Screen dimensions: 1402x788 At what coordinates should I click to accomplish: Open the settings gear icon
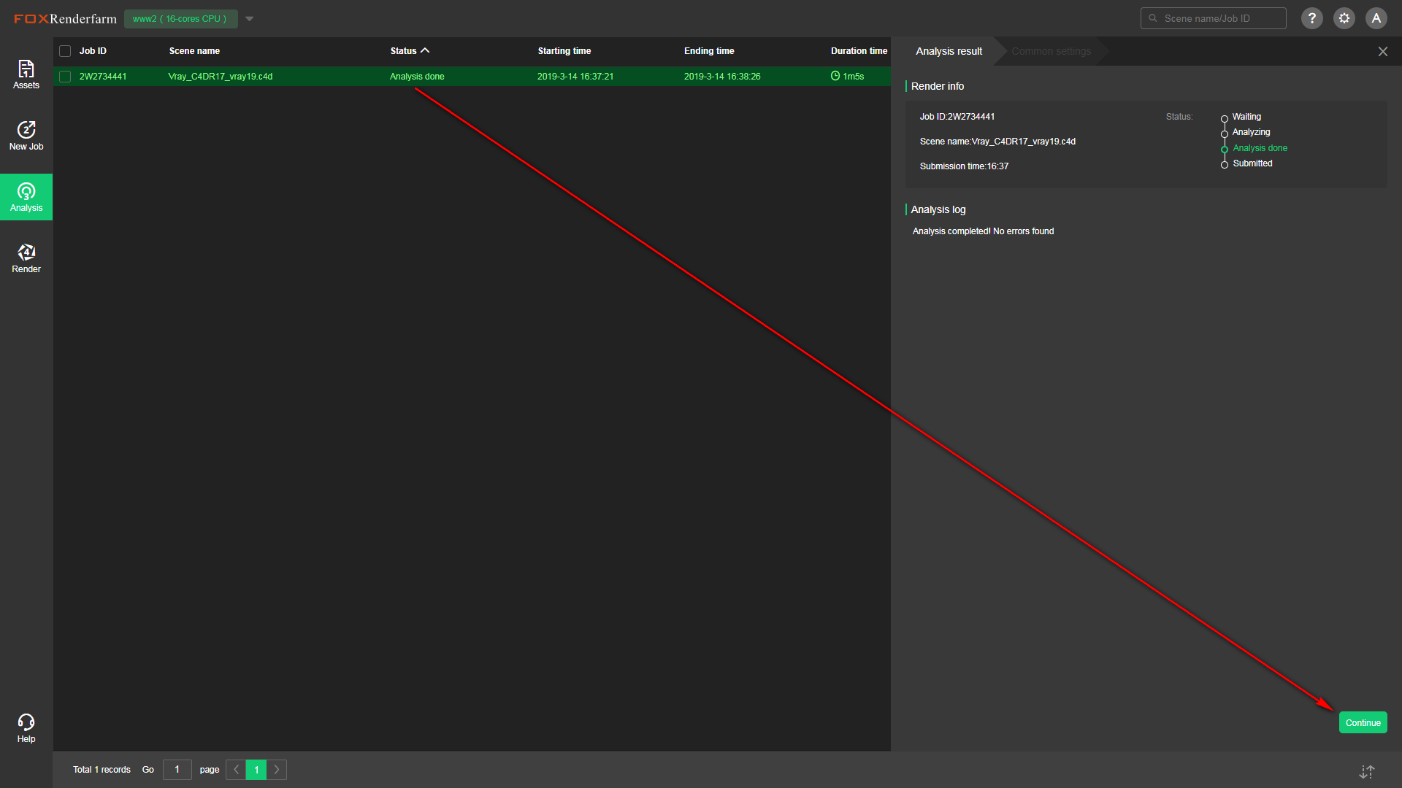[x=1344, y=18]
